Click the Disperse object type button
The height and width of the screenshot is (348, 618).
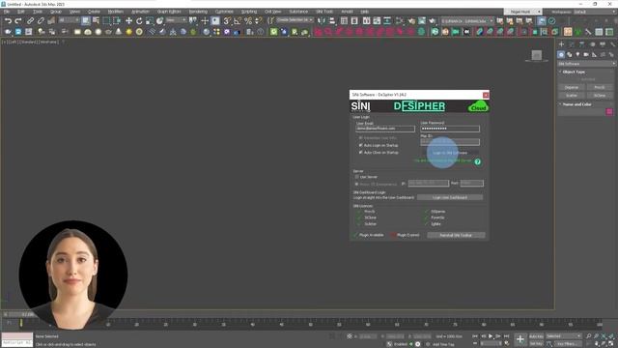click(572, 88)
